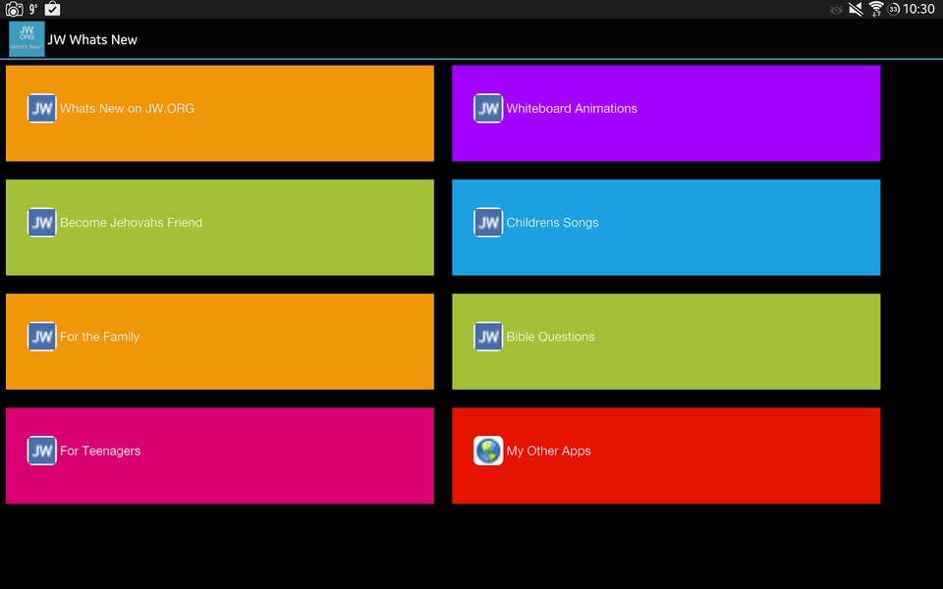
Task: Select Become Jehovahs Friend text label
Action: (x=131, y=223)
